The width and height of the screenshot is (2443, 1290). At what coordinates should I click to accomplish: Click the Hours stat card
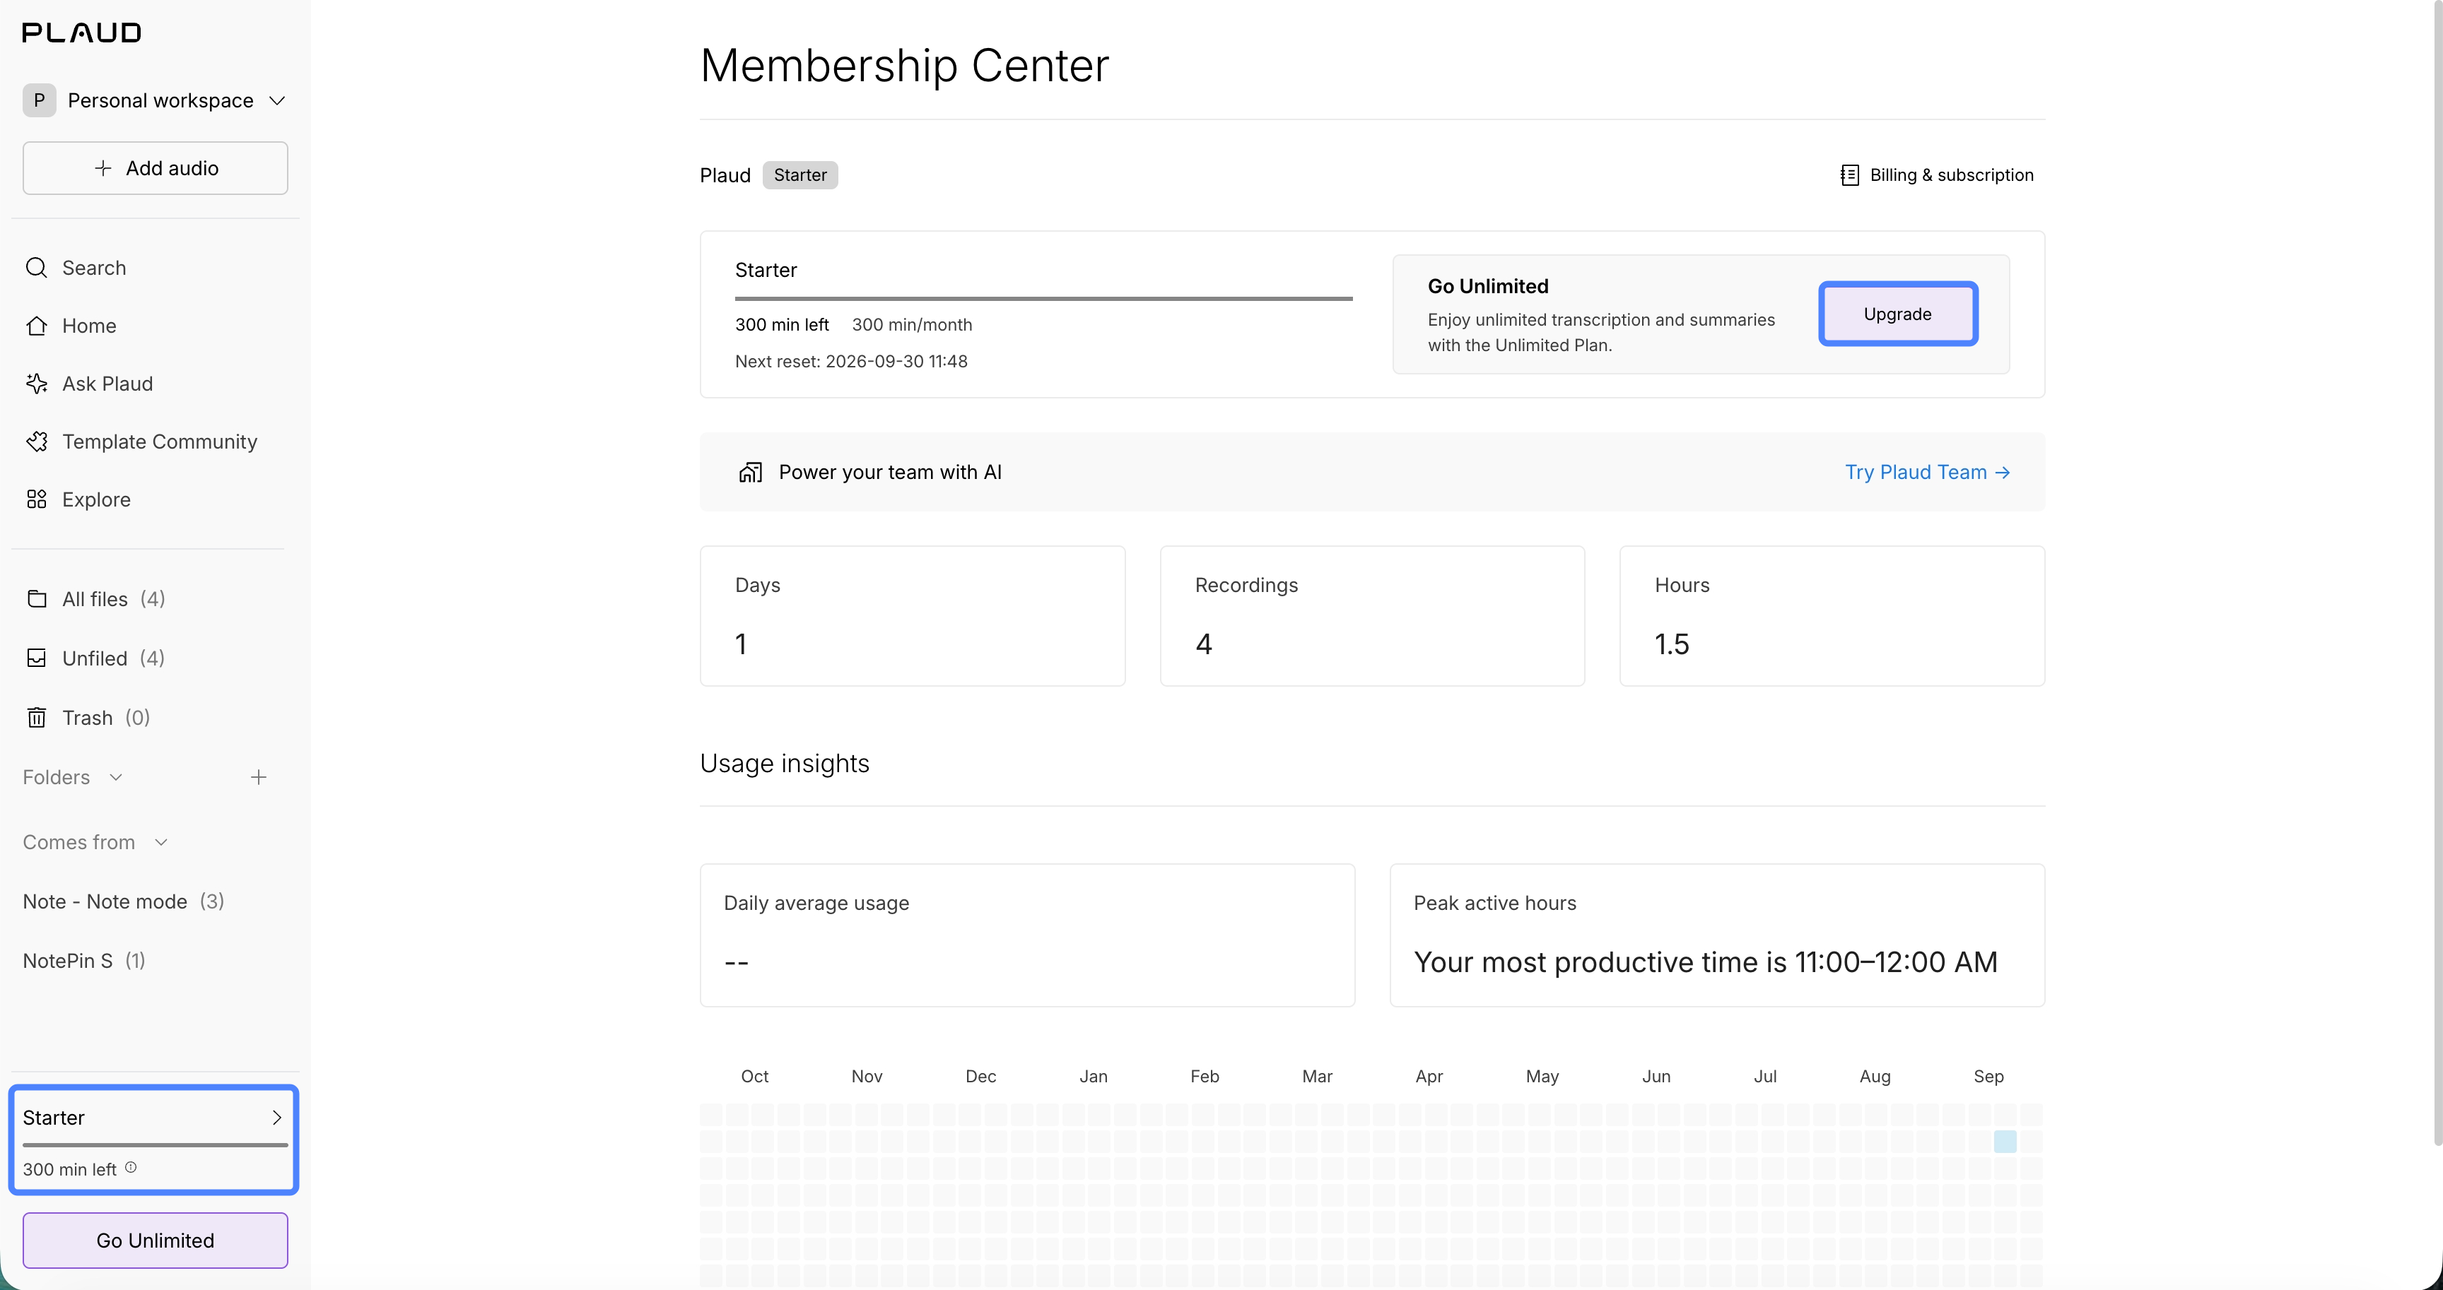[x=1832, y=616]
